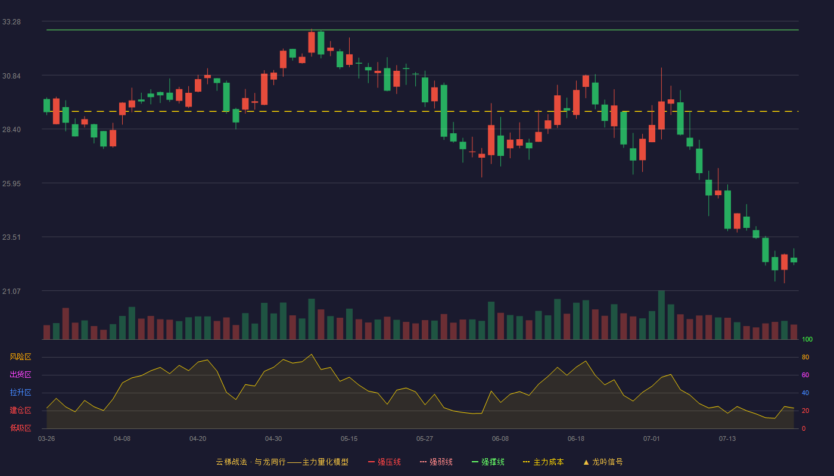Screen dimensions: 834x476
Task: Click the dashed yellow 主力成本 cost line
Action: 422,111
